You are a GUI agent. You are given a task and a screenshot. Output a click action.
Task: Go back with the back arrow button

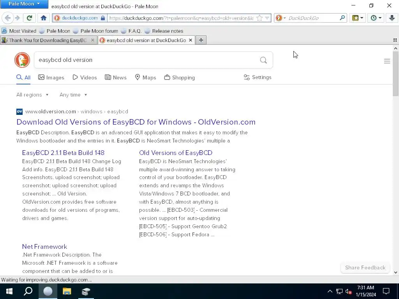coord(8,18)
